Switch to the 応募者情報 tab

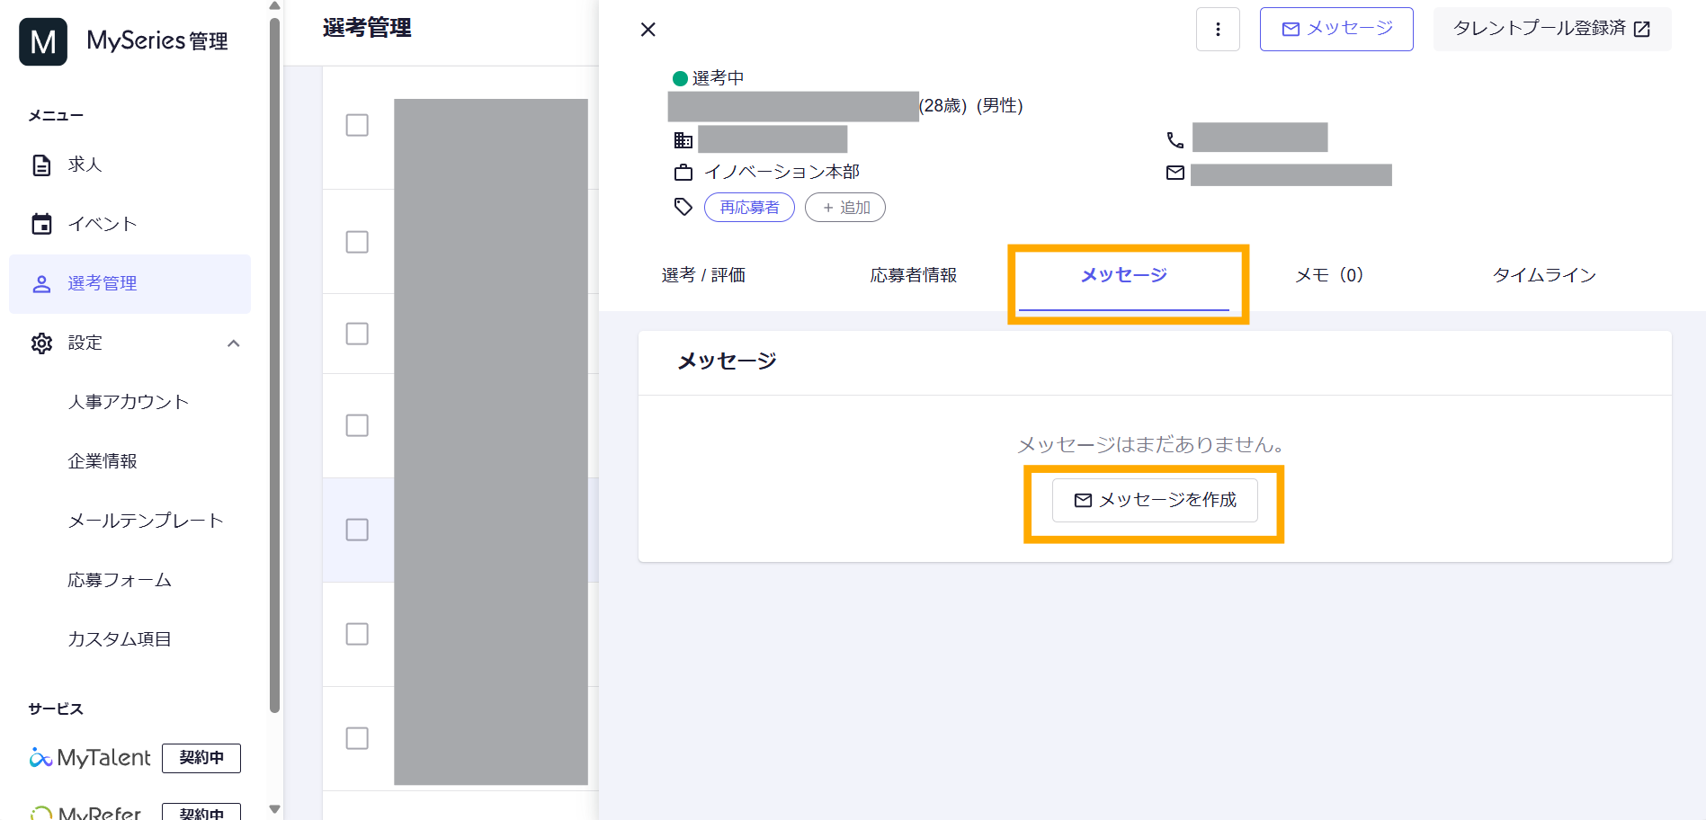click(x=913, y=275)
